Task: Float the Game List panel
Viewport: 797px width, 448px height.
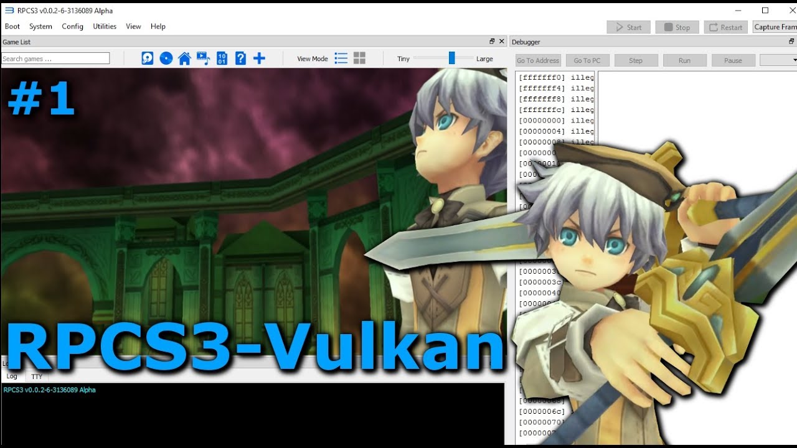Action: (x=492, y=42)
